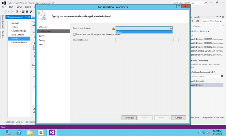The height and width of the screenshot is (136, 226).
Task: Open Server Manager from the taskbar
Action: (8, 132)
